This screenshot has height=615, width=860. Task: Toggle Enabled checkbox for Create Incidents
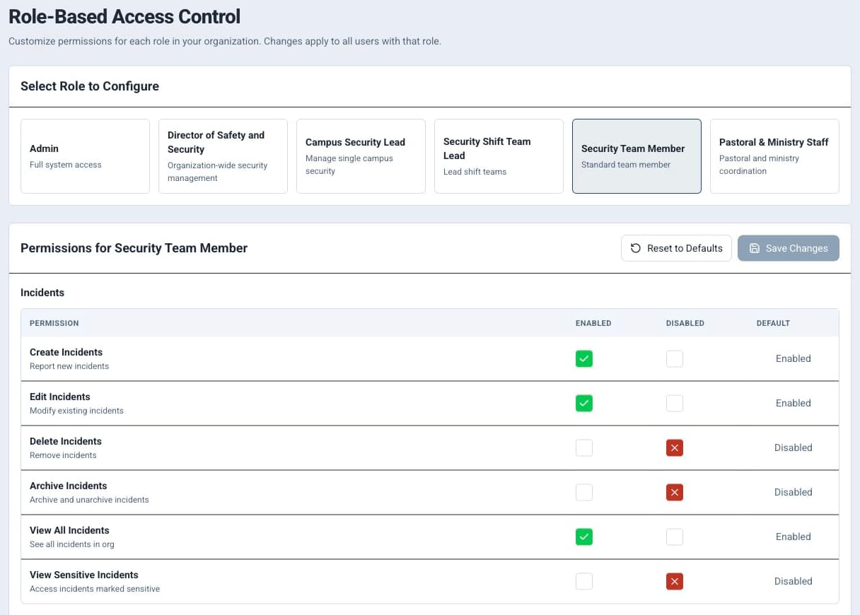[584, 359]
